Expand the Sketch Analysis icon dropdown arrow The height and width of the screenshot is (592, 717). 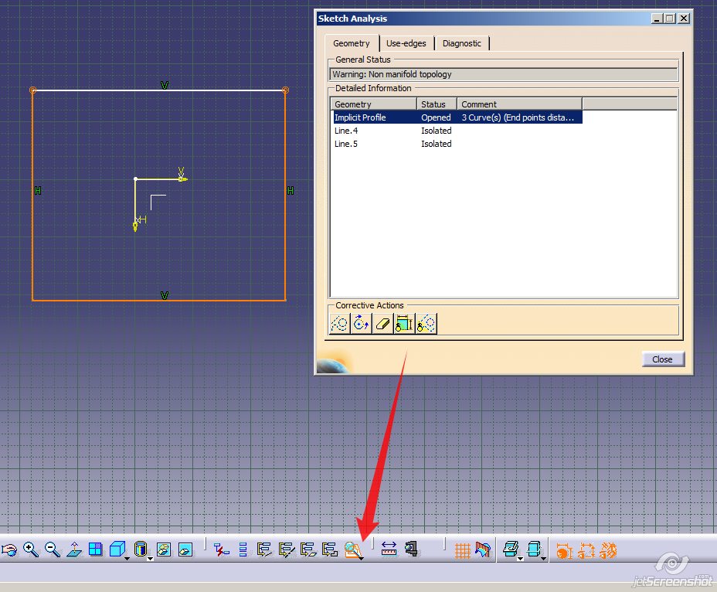362,559
